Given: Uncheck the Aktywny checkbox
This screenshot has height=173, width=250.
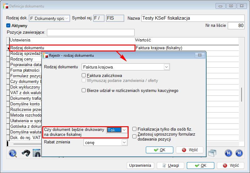Looking at the screenshot, I should coord(8,26).
